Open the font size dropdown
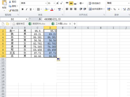The image size is (130, 97). (54, 3)
